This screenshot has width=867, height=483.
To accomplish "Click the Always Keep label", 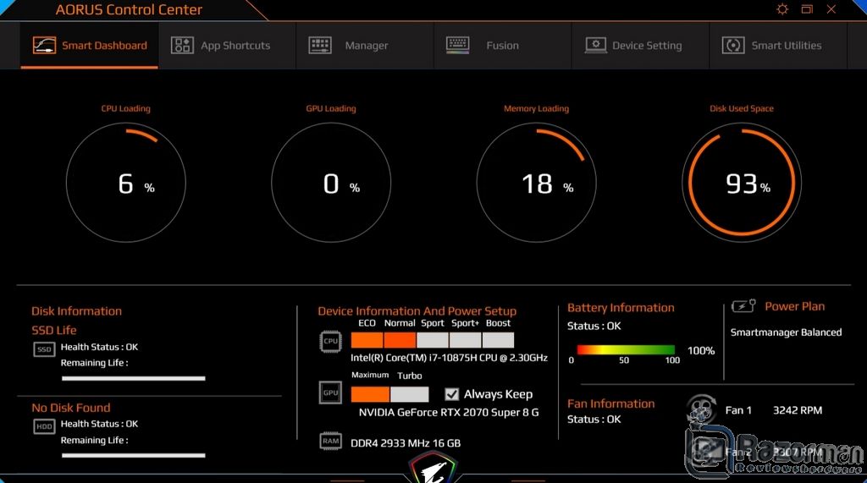I will (x=498, y=394).
